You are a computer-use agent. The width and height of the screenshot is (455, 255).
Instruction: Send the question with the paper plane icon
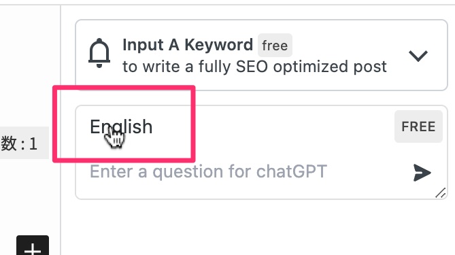coord(422,173)
